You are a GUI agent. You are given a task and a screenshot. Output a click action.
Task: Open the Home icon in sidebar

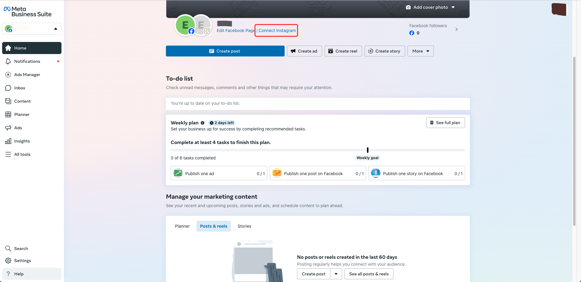coord(8,48)
